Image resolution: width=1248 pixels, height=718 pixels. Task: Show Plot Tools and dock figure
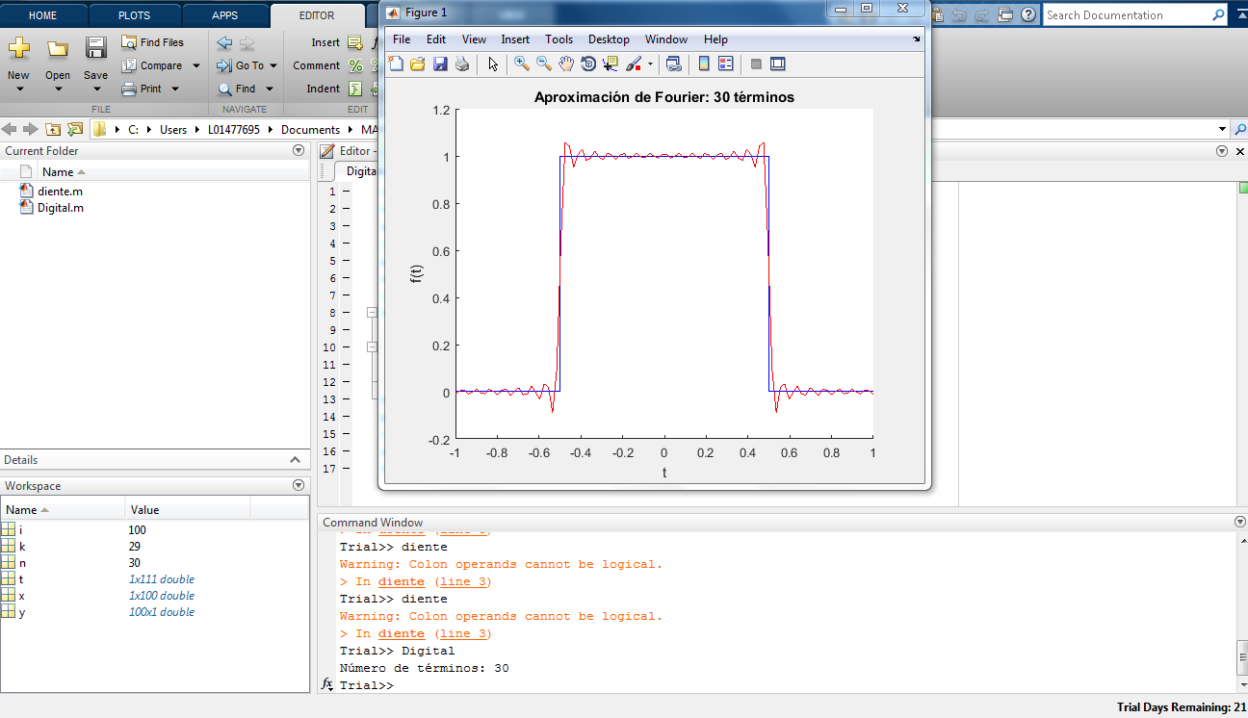[x=778, y=64]
